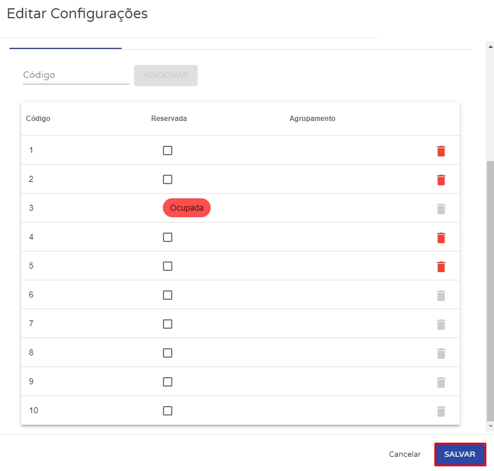Remove code 4 using its trash icon
The width and height of the screenshot is (494, 471).
(x=441, y=238)
